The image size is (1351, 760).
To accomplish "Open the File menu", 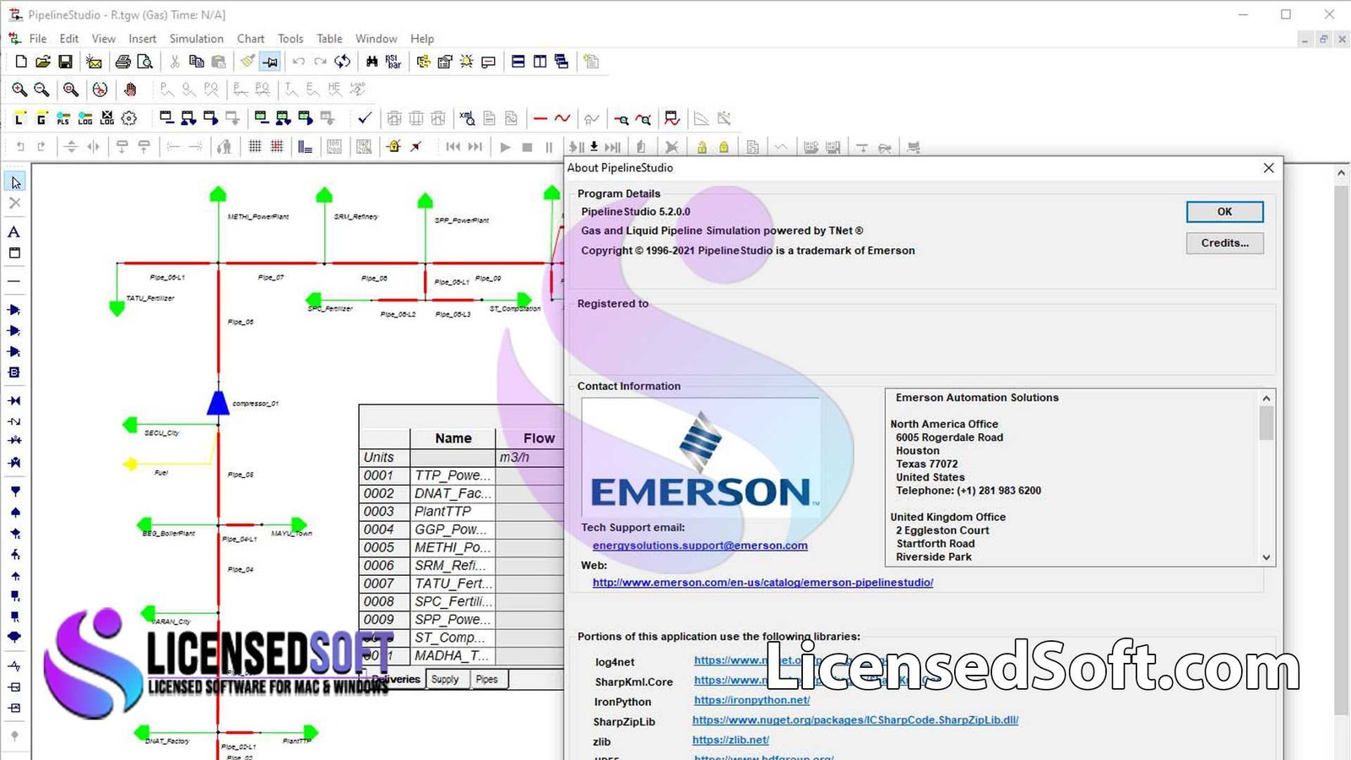I will click(x=38, y=39).
